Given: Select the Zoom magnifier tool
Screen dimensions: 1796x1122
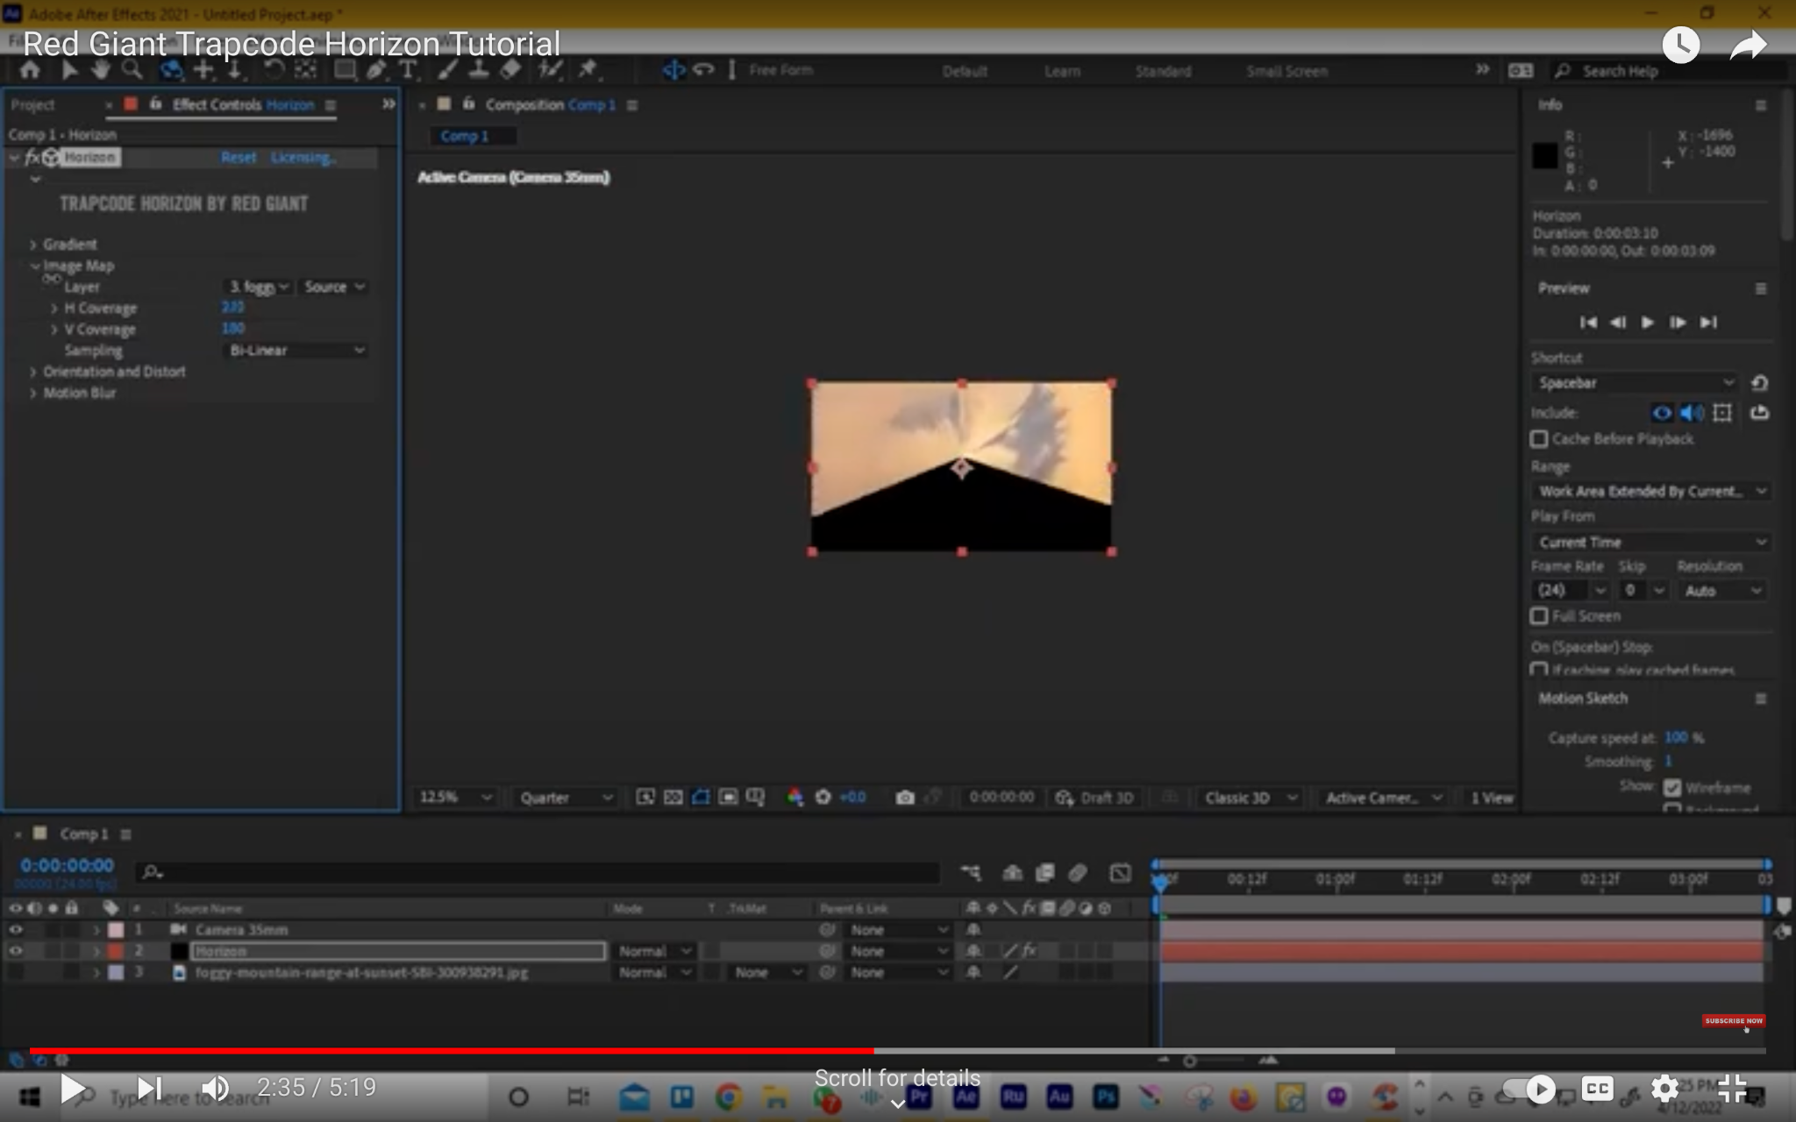Looking at the screenshot, I should coord(132,70).
